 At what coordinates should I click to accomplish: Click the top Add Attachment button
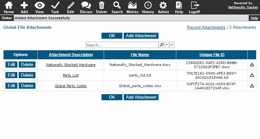pyautogui.click(x=141, y=36)
